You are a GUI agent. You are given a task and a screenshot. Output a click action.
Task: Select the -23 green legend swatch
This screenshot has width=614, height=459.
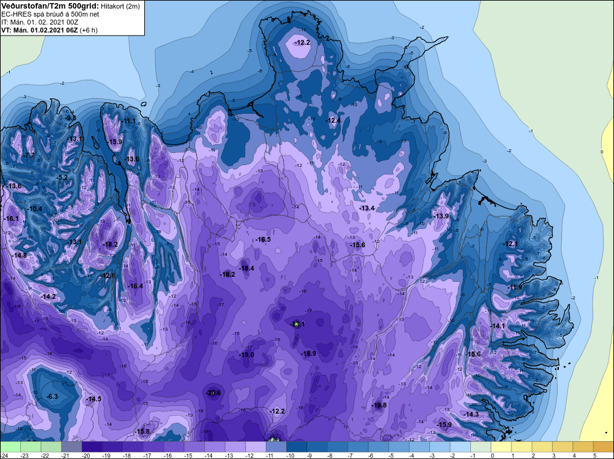(31, 447)
